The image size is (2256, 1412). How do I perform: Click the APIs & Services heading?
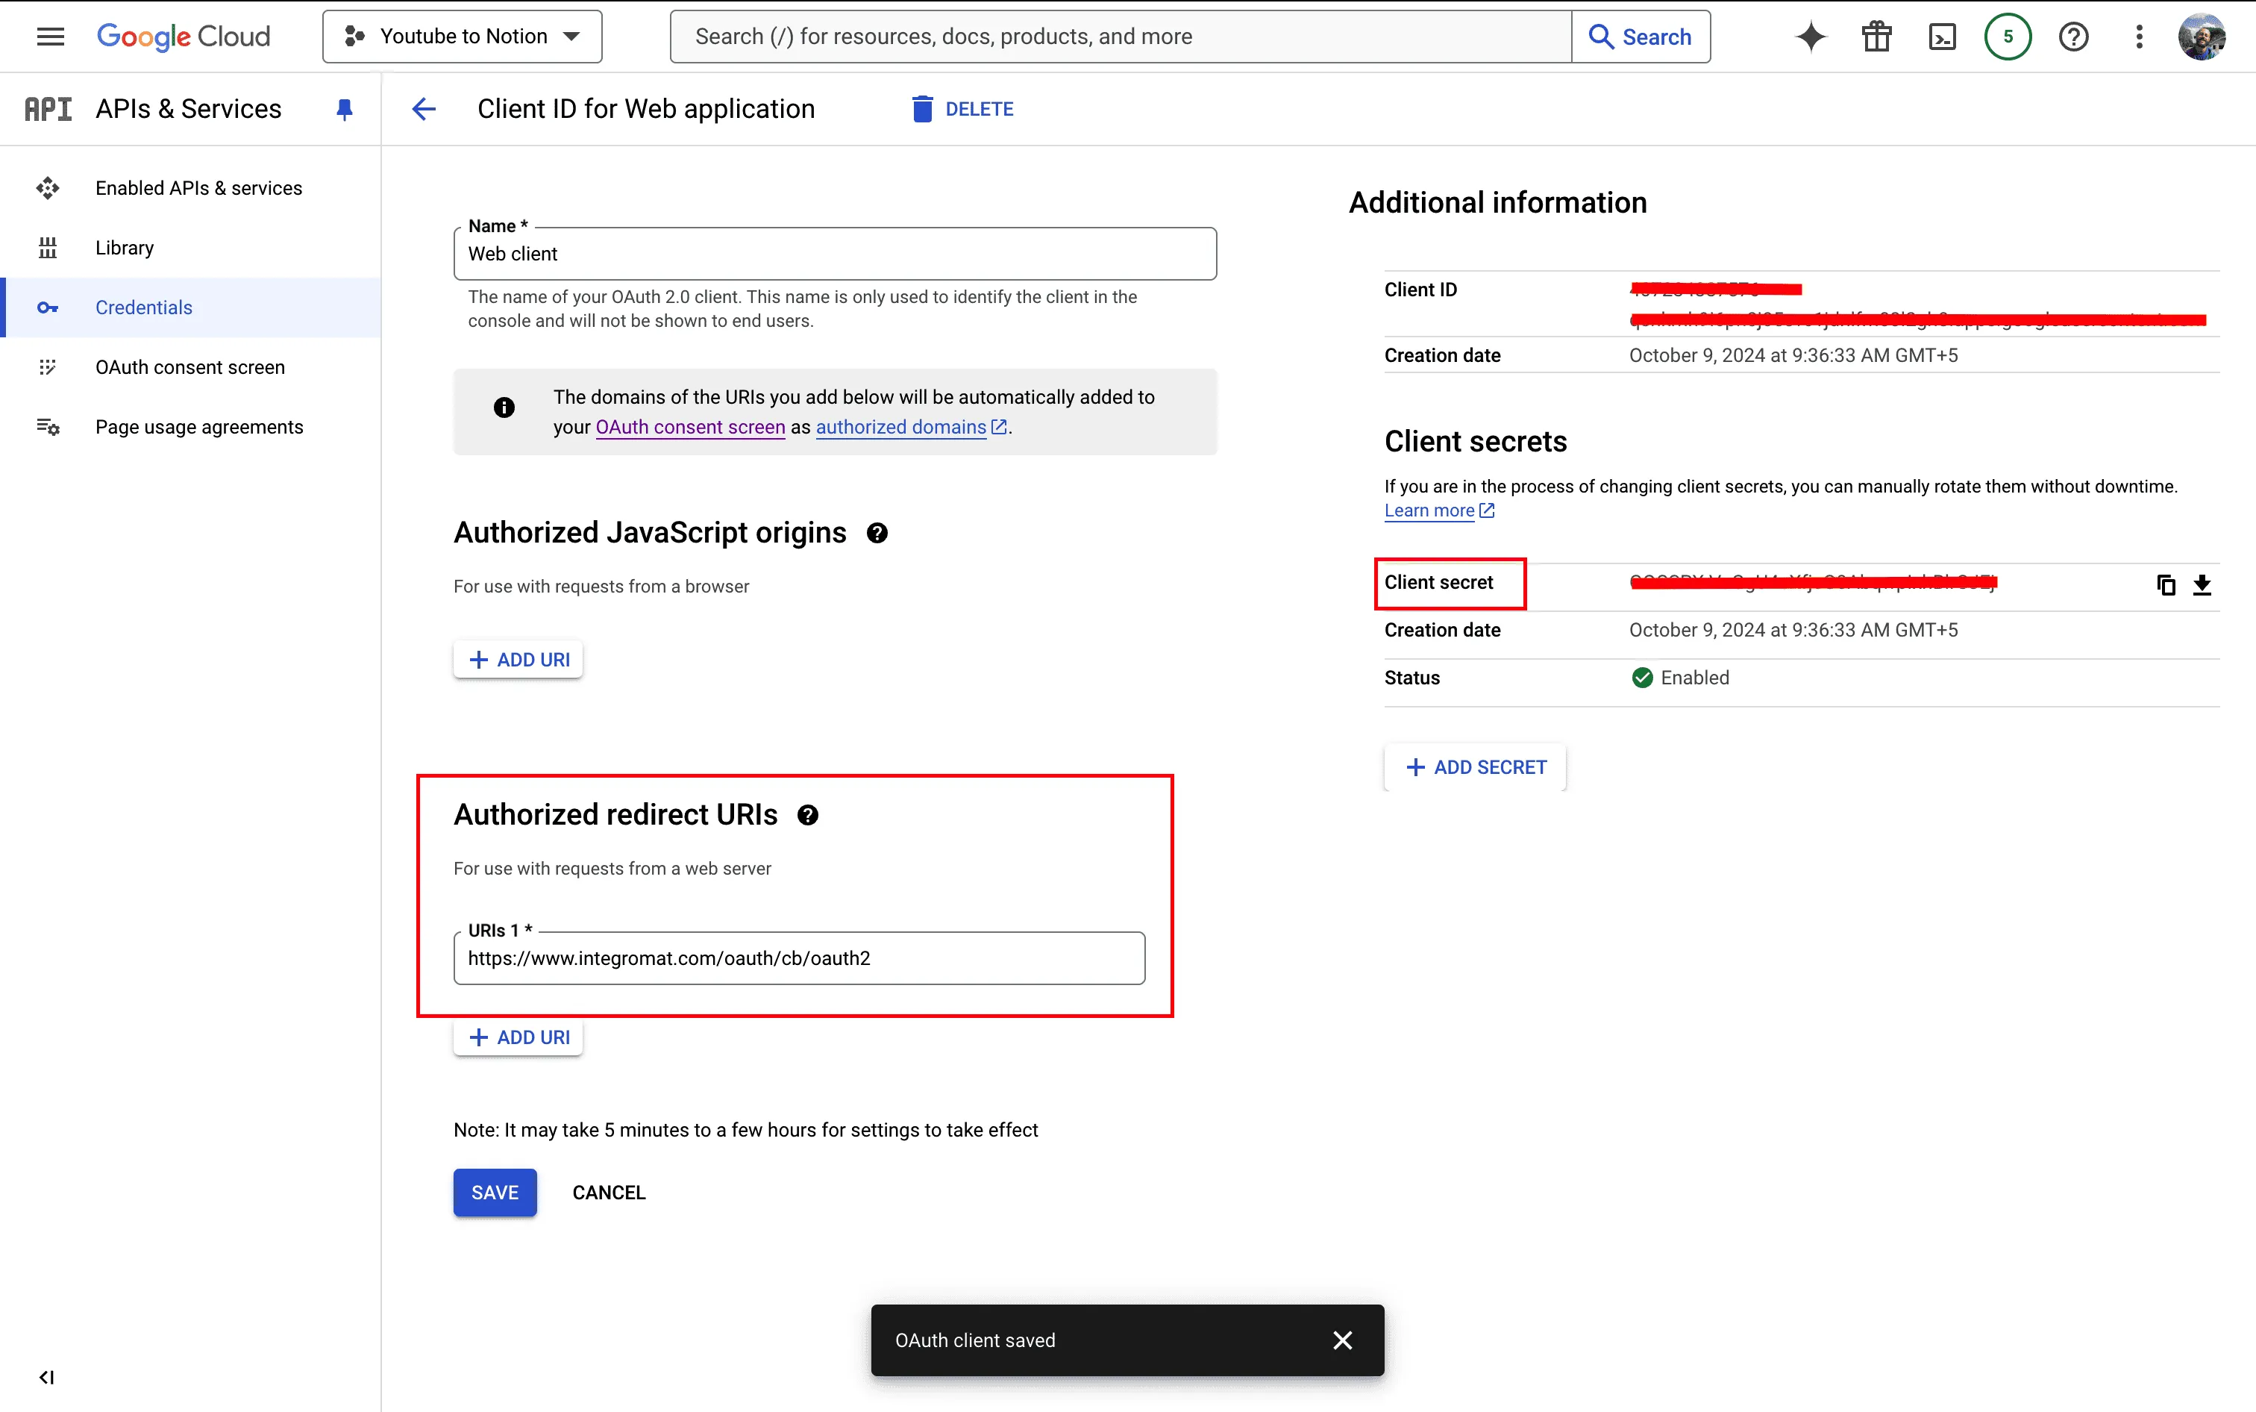point(189,109)
